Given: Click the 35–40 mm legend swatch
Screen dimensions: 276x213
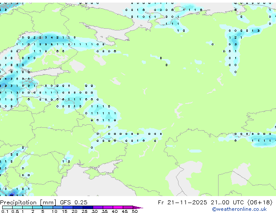Looking at the screenshot, I should click(108, 207).
